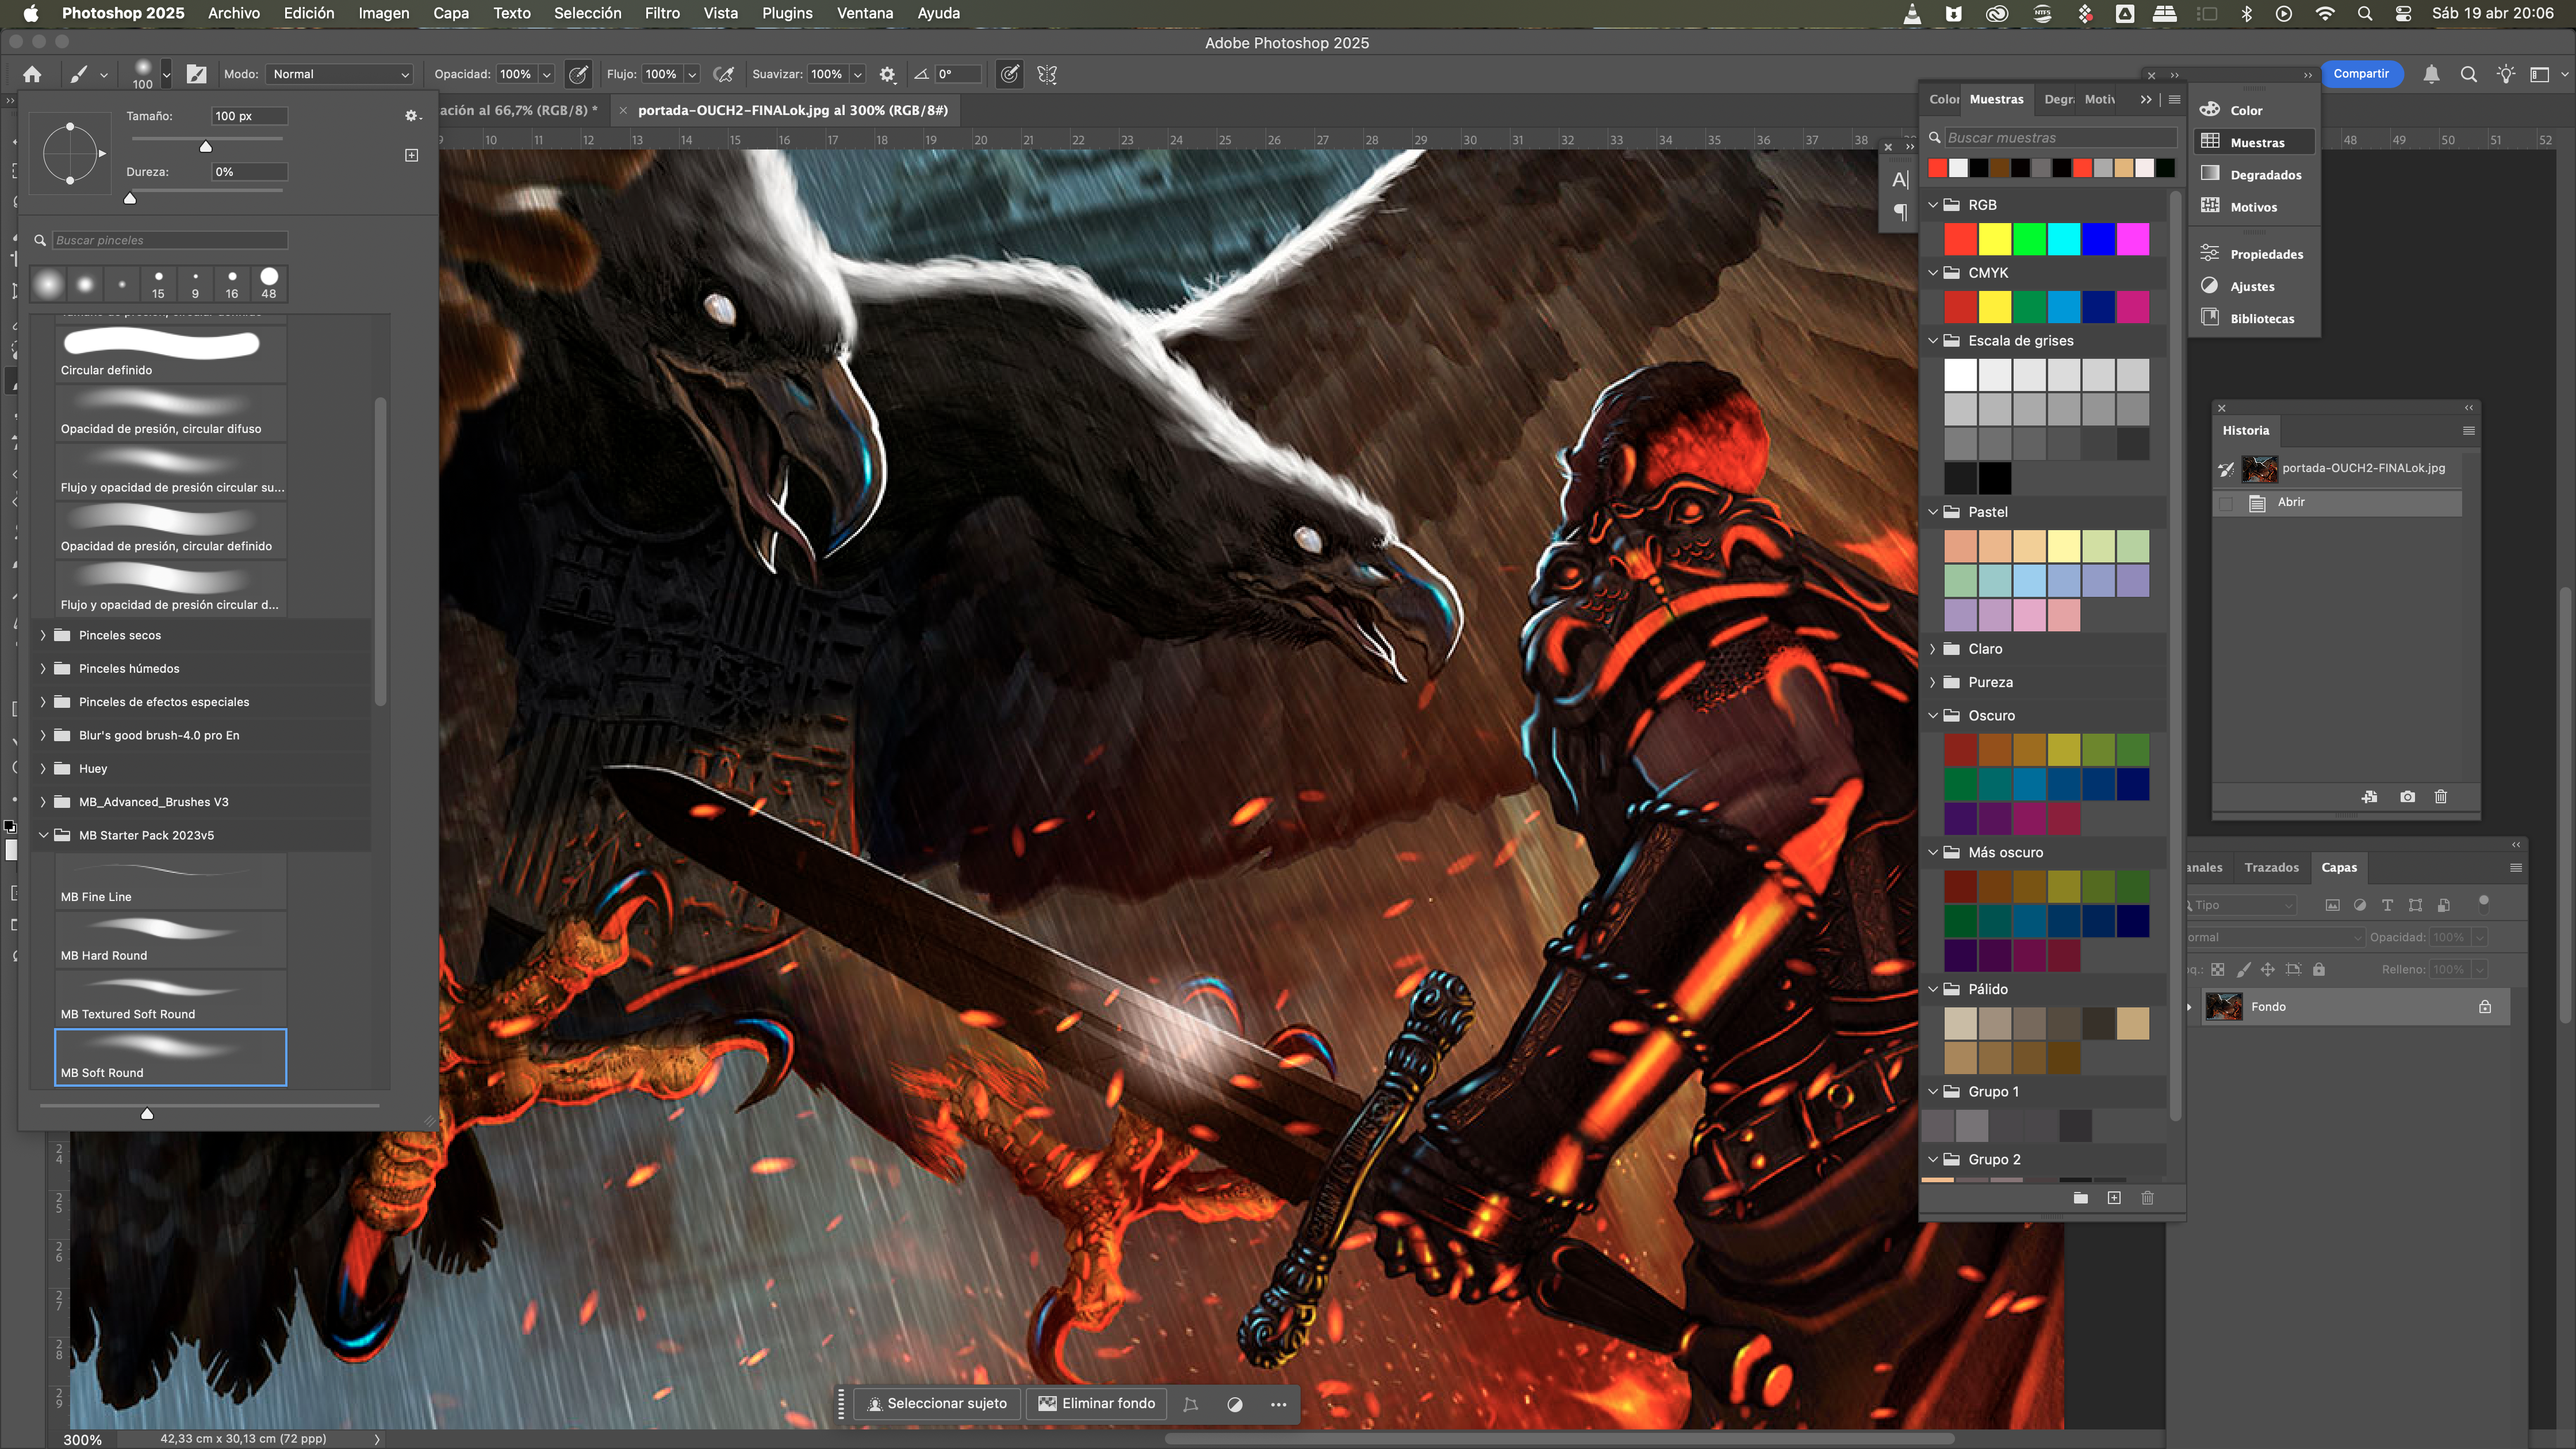Create new swatch plus icon
The height and width of the screenshot is (1449, 2576).
(2113, 1197)
